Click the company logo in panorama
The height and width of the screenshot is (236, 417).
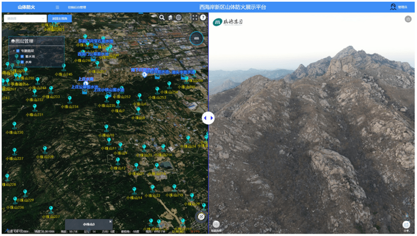pyautogui.click(x=227, y=22)
